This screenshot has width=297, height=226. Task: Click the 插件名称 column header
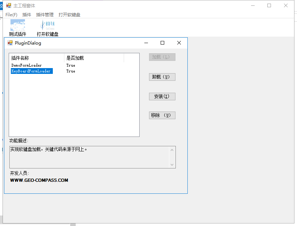point(36,58)
